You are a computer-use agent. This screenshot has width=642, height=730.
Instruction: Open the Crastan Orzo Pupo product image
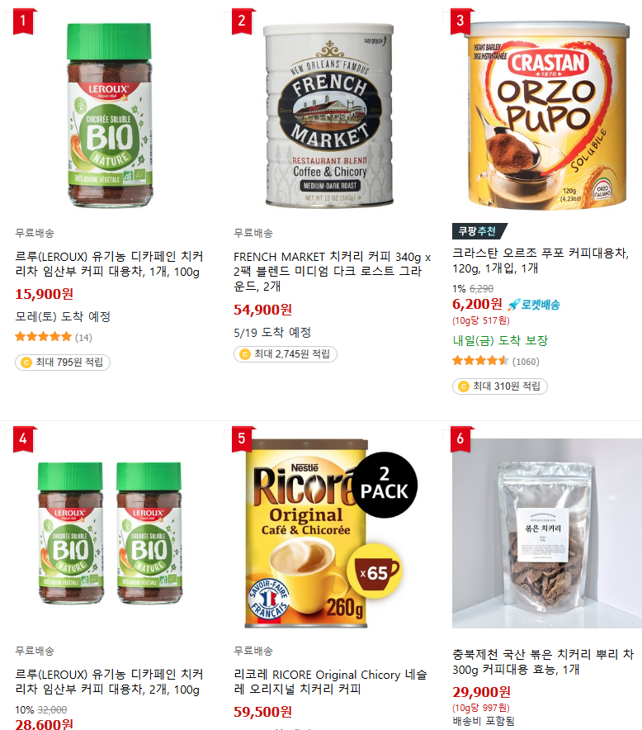[546, 116]
